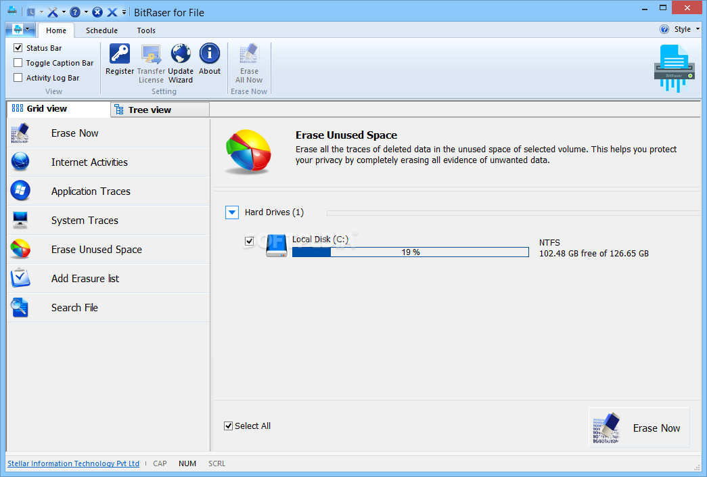Click the large BitRaser shredder logo in ribbon
707x477 pixels.
tap(674, 68)
